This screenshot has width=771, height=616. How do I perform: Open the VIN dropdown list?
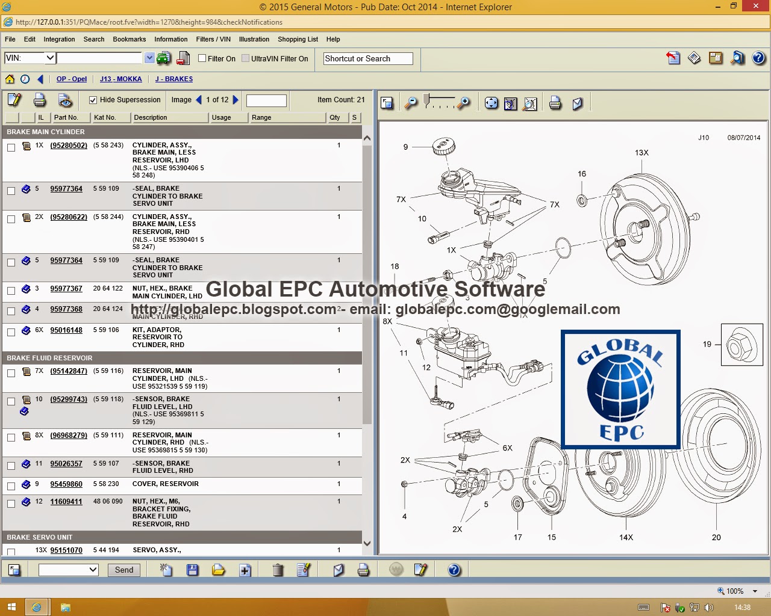point(51,58)
